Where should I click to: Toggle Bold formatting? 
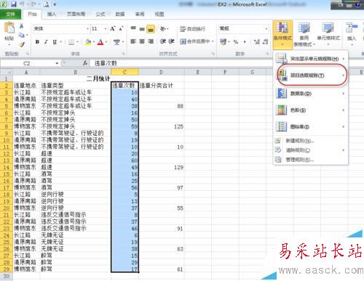37,42
